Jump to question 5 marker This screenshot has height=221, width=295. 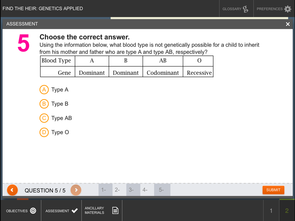click(162, 190)
